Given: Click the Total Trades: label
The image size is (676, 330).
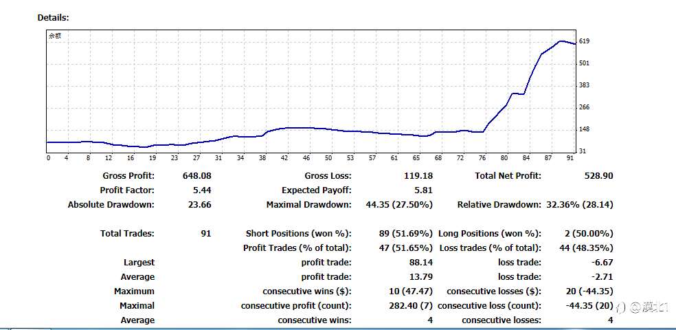Looking at the screenshot, I should pyautogui.click(x=127, y=234).
